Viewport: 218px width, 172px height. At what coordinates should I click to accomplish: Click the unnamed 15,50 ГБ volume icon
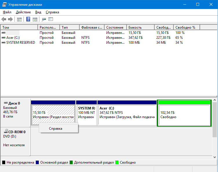[3, 32]
